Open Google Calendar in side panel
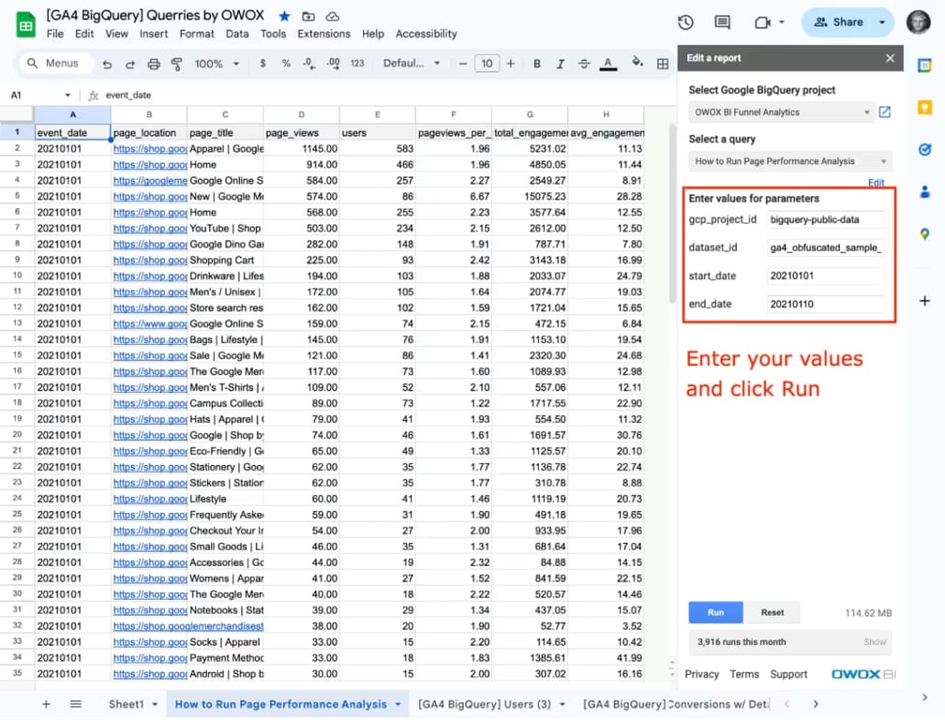Viewport: 945px width, 720px height. (x=924, y=66)
